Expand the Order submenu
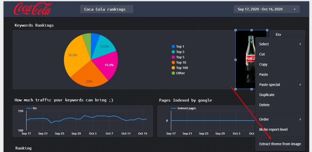 [x=280, y=119]
